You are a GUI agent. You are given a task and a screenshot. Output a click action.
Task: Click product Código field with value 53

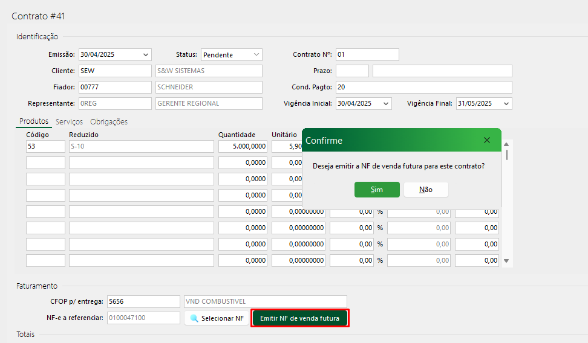pyautogui.click(x=45, y=147)
